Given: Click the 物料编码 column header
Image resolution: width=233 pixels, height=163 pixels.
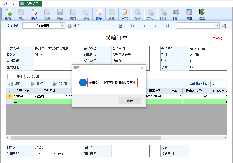Looking at the screenshot, I should pyautogui.click(x=24, y=91).
